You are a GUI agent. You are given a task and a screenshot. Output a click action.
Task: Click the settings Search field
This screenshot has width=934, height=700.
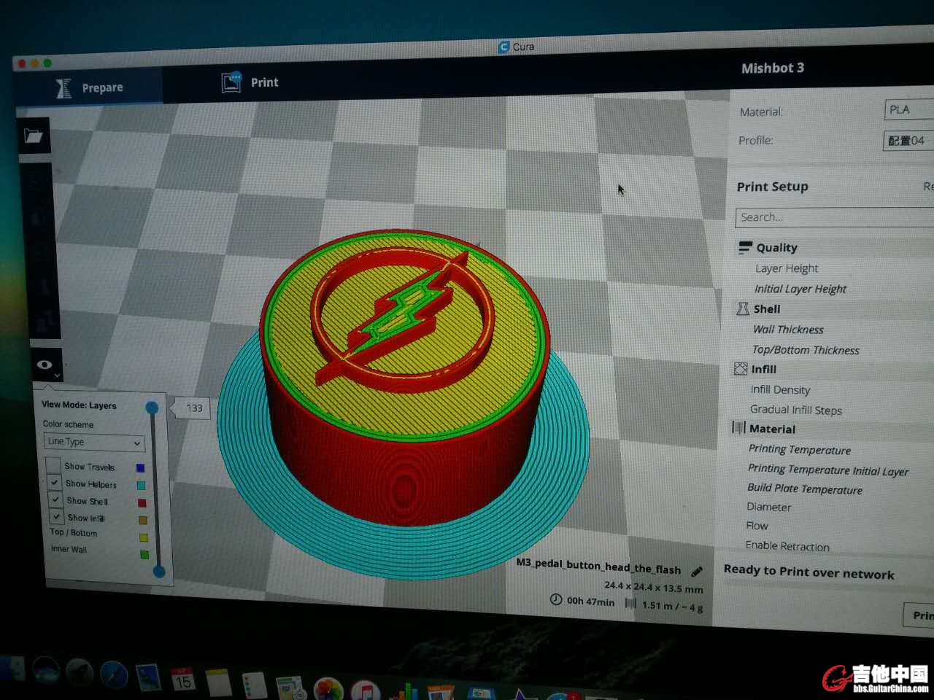tap(834, 217)
